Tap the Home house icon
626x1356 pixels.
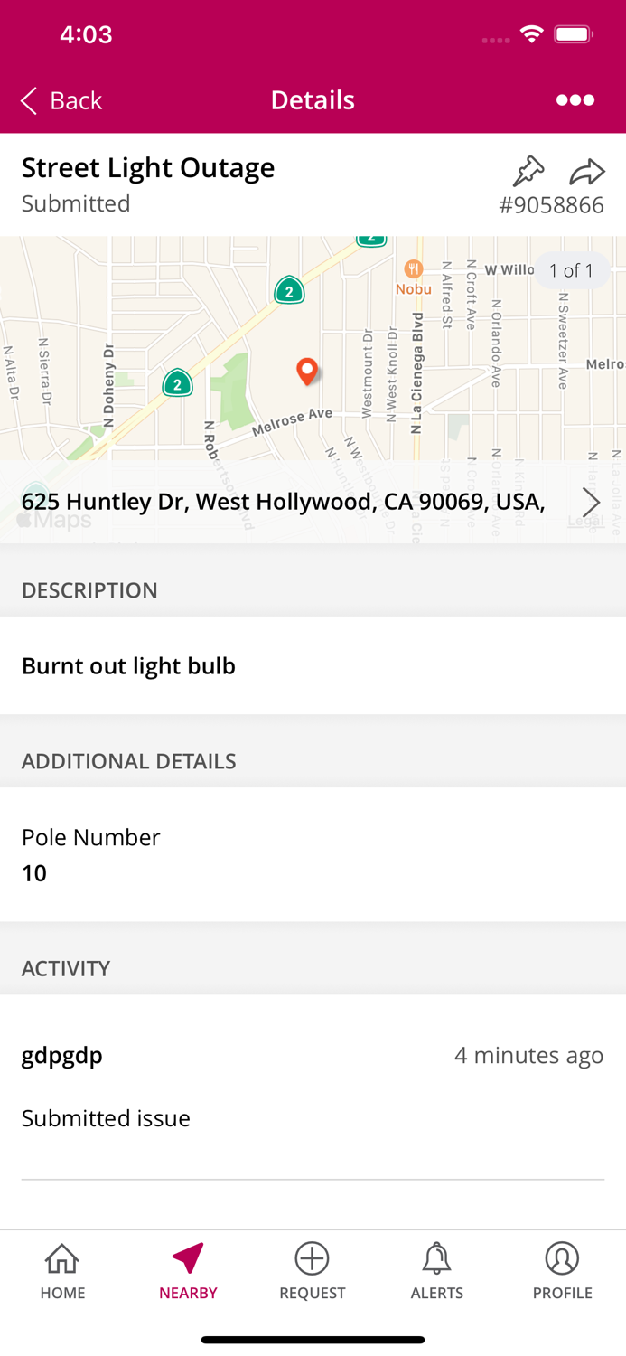tap(62, 1258)
